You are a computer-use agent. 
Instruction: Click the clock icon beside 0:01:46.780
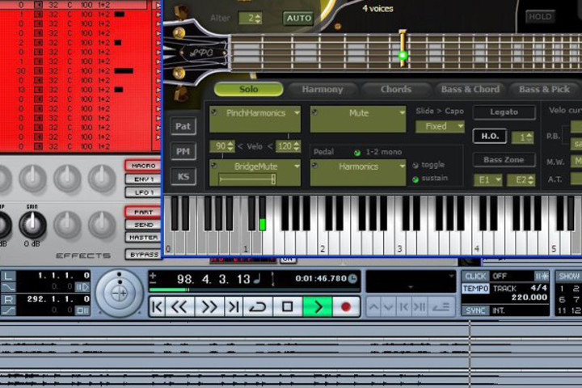(352, 278)
